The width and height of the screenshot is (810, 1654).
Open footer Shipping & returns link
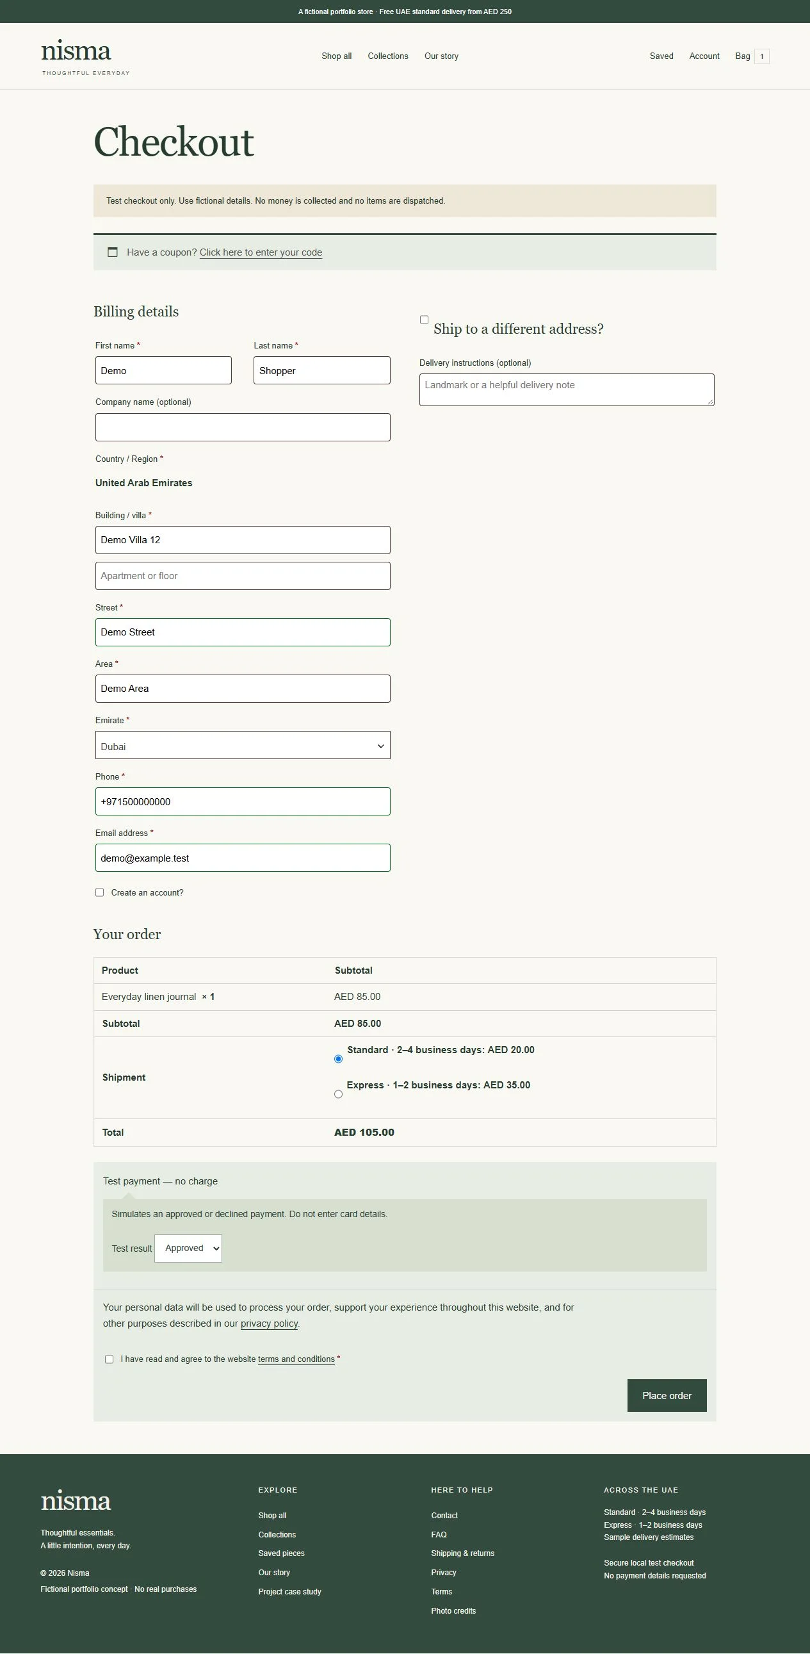pyautogui.click(x=463, y=1553)
